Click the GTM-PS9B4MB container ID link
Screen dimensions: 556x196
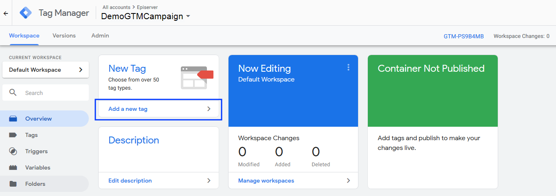tap(464, 36)
